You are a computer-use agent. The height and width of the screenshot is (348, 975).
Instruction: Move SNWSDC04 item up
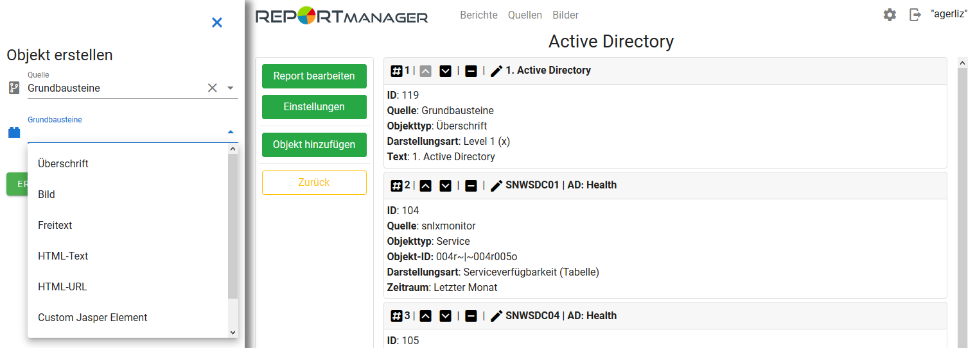click(x=426, y=316)
